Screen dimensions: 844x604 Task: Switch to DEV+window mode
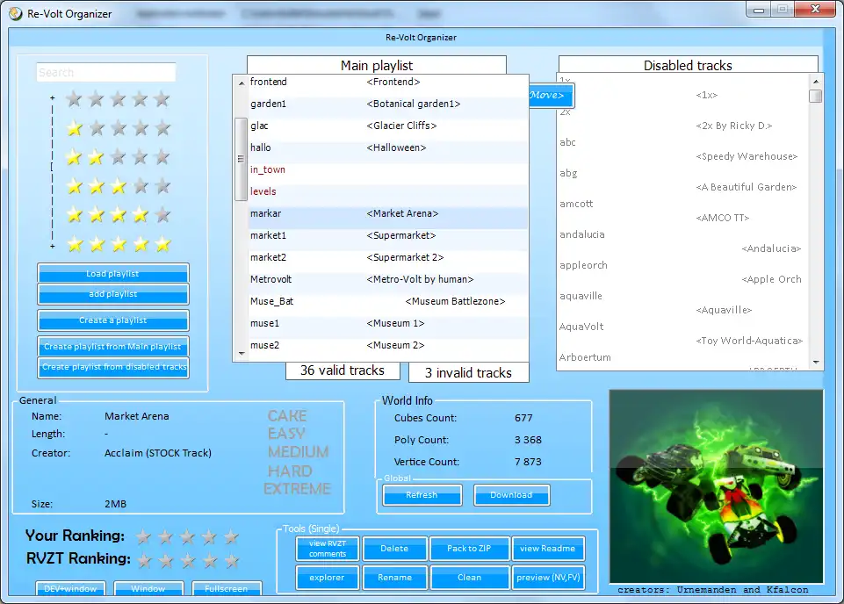70,588
